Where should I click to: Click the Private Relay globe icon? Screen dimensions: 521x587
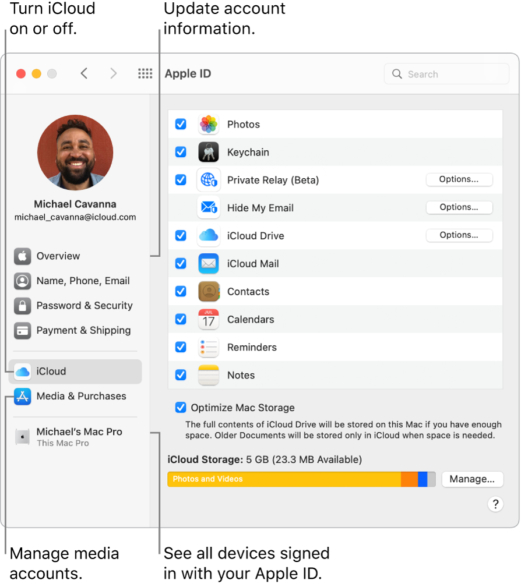(x=209, y=180)
